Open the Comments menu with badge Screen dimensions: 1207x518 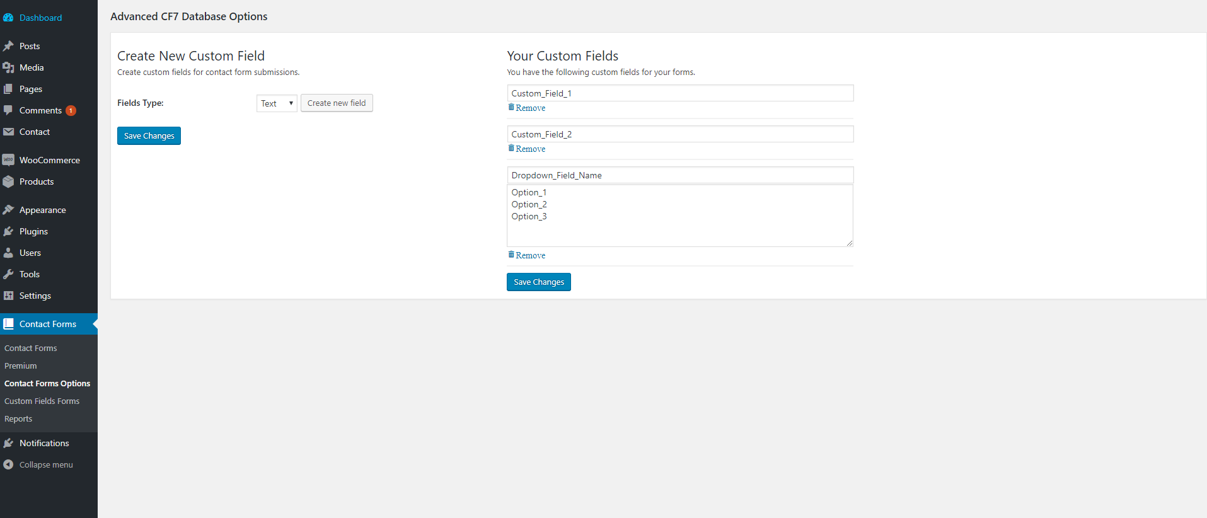[x=41, y=110]
